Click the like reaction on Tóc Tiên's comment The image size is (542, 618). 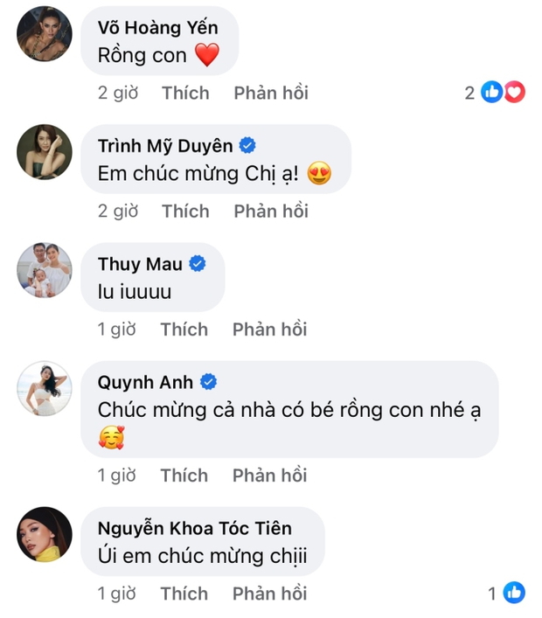click(x=514, y=594)
